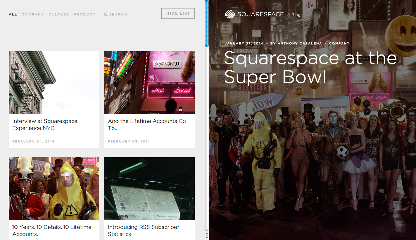
Task: Click the scrollbar down arrow at bottom
Action: point(207,238)
